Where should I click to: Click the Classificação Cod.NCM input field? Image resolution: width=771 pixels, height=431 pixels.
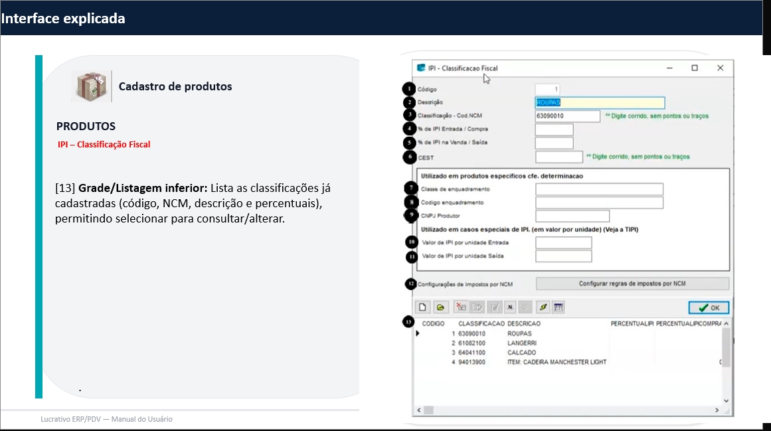(567, 116)
